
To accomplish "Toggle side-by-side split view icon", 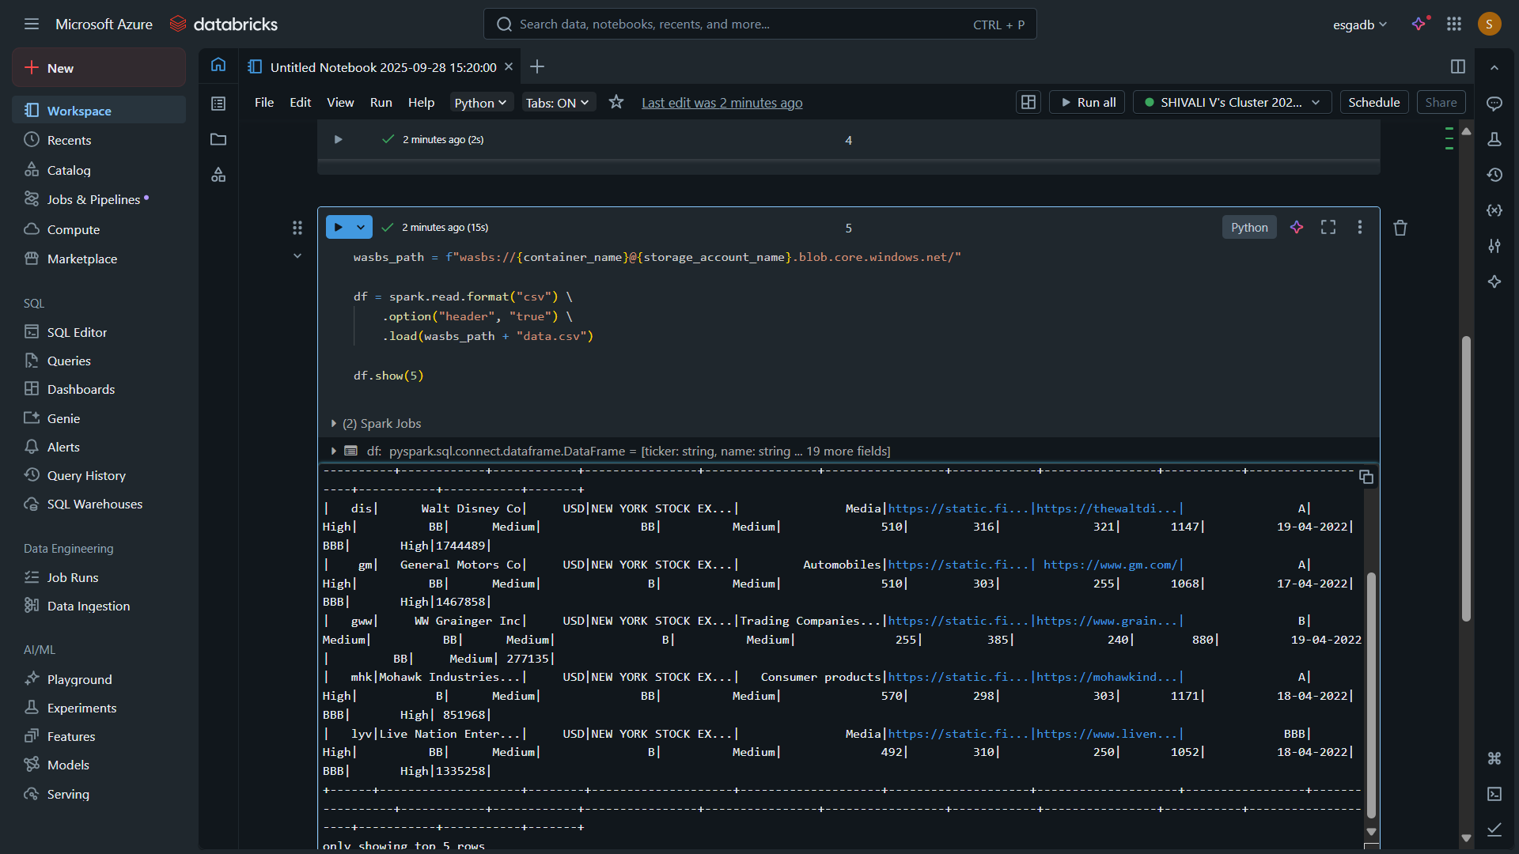I will [x=1458, y=66].
